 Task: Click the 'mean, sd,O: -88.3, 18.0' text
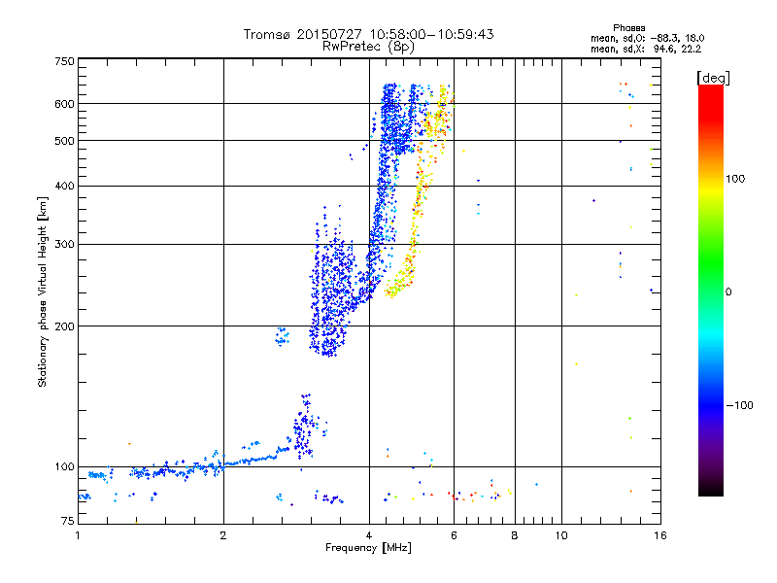tap(647, 38)
